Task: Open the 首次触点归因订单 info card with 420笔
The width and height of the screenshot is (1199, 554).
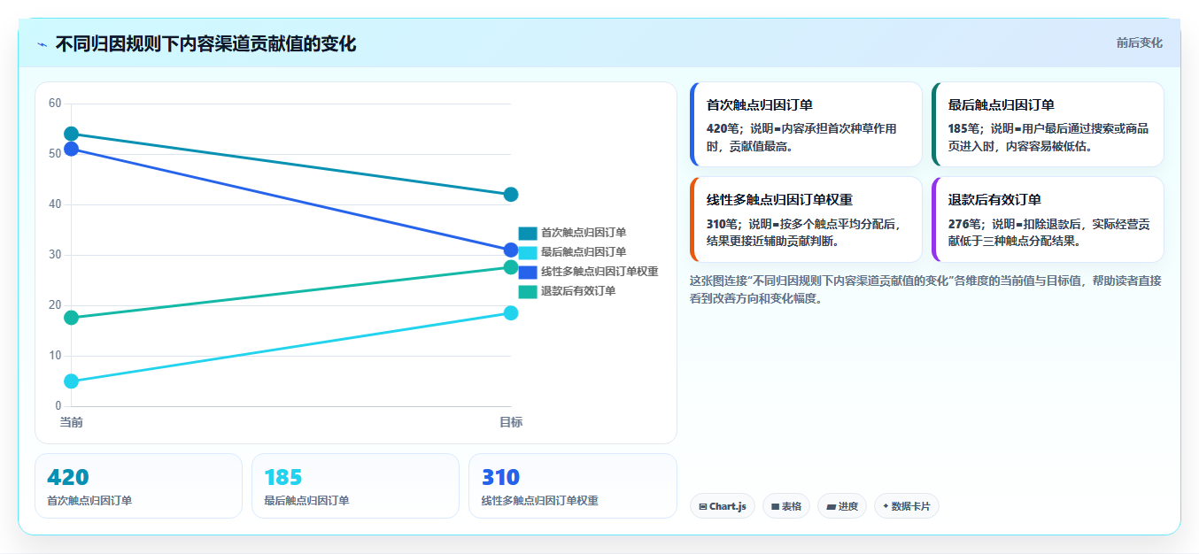Action: [806, 124]
